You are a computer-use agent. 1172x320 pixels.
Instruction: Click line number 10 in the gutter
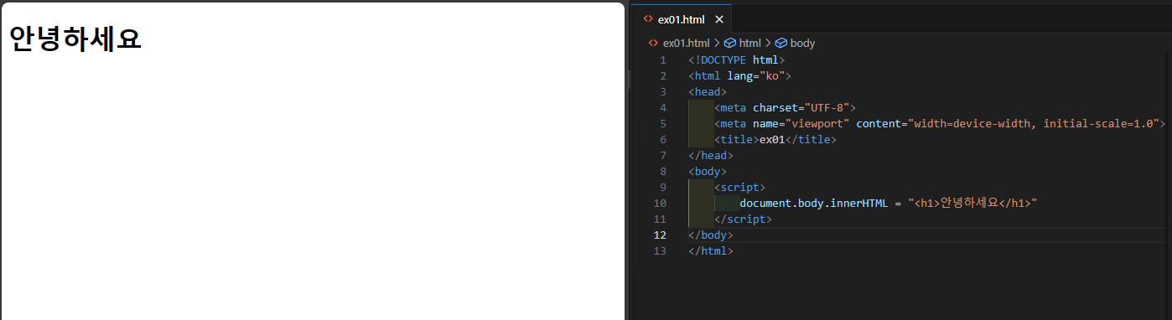click(661, 204)
